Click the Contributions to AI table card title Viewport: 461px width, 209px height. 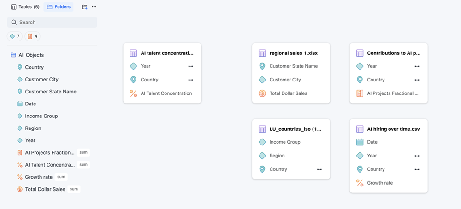coord(394,53)
